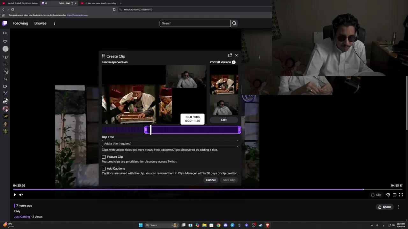Screen dimensions: 408x229
Task: Open the Windows Start menu
Action: click(x=141, y=225)
